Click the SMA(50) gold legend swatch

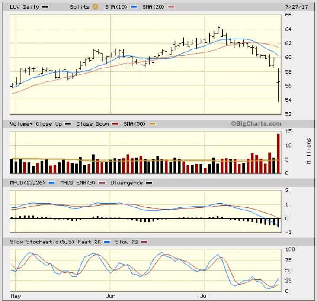pyautogui.click(x=152, y=124)
